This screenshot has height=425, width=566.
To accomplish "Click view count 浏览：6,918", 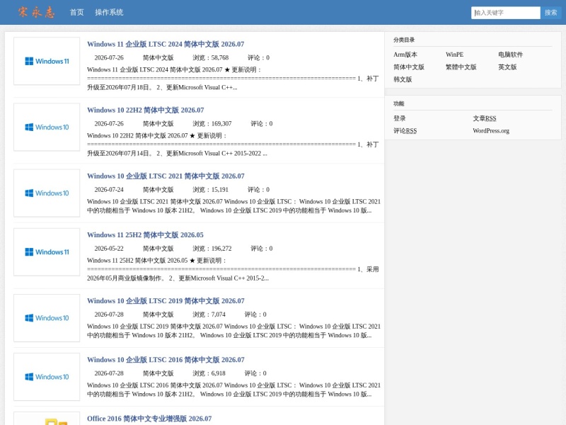I will click(209, 373).
